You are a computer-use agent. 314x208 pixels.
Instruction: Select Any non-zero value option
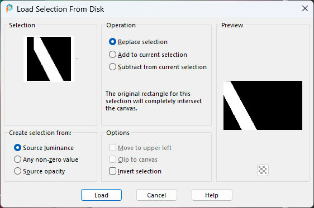click(x=46, y=159)
